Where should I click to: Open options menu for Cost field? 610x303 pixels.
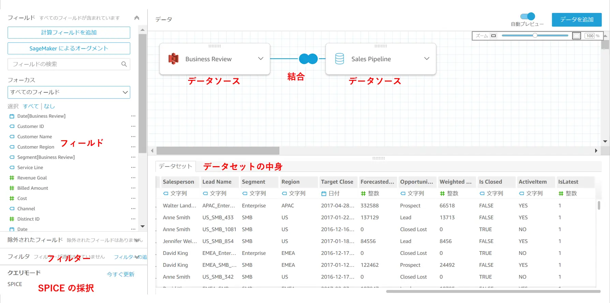pyautogui.click(x=133, y=198)
